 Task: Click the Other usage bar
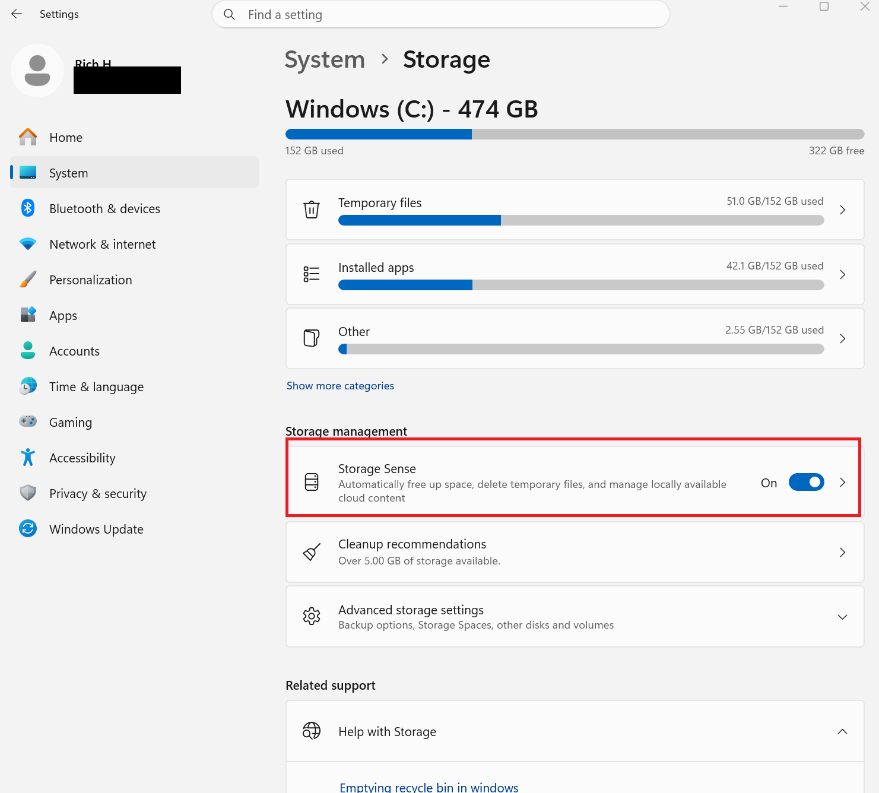pos(581,349)
